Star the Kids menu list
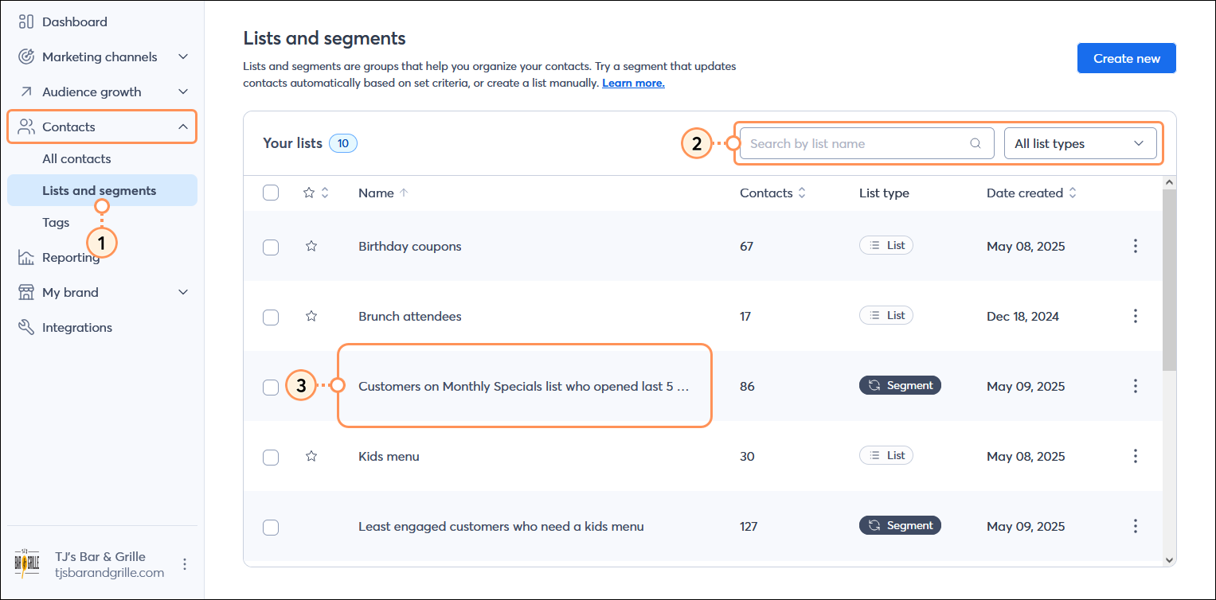 point(311,456)
